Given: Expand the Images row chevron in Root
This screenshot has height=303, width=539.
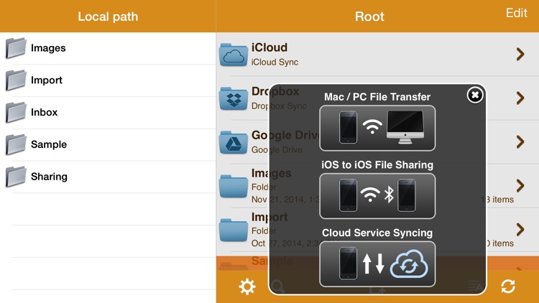Looking at the screenshot, I should 520,185.
